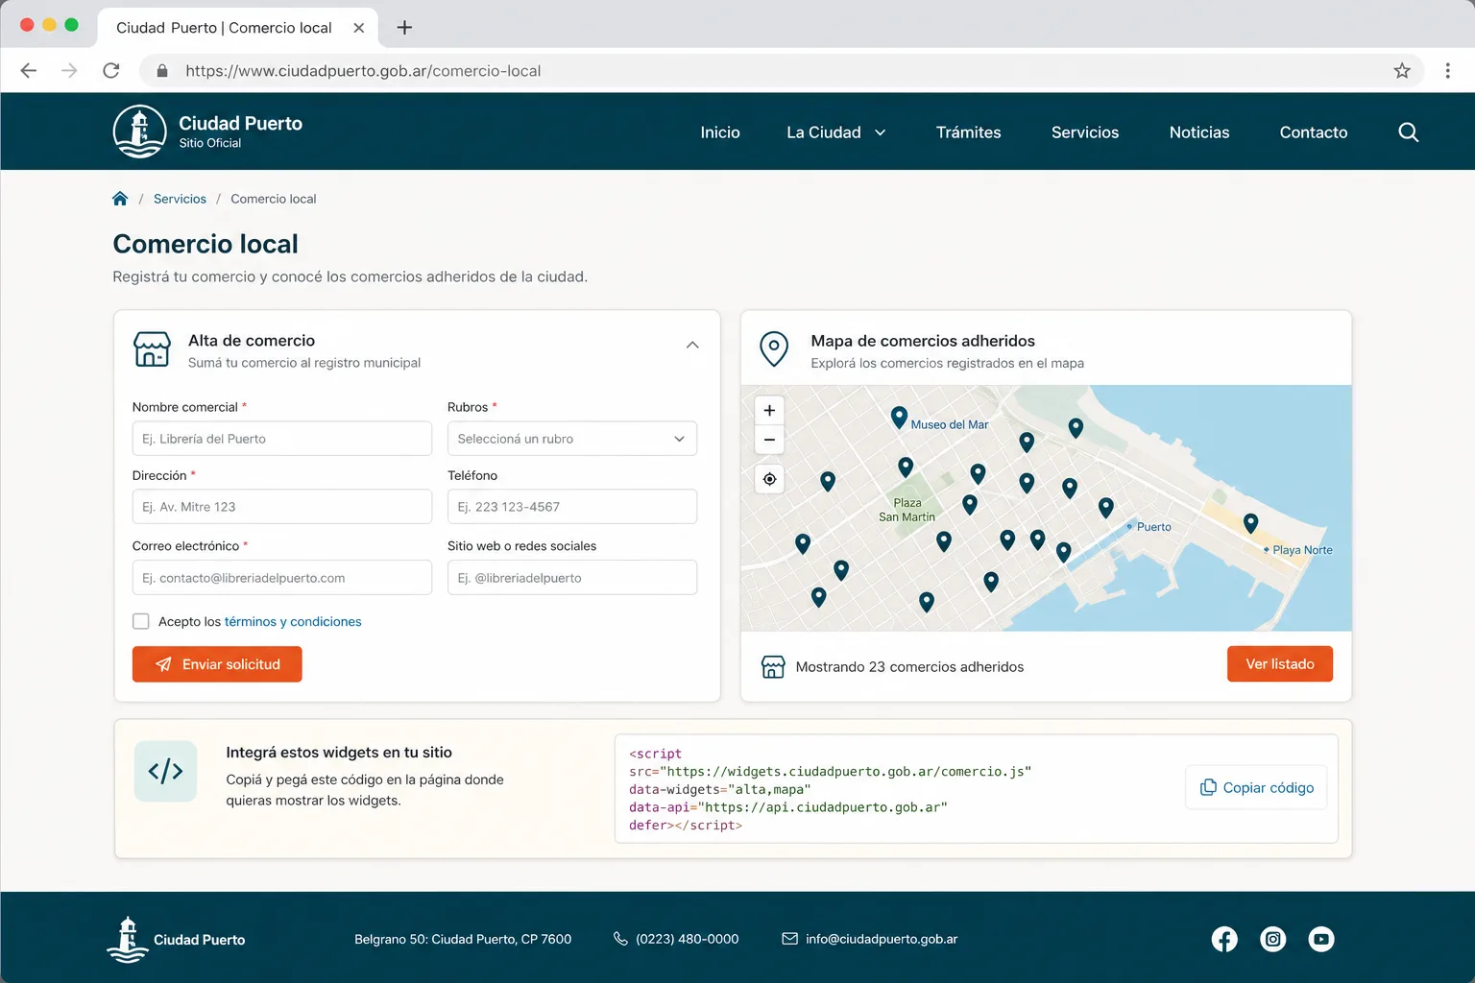The height and width of the screenshot is (983, 1475).
Task: Click the phone icon in footer
Action: pos(620,939)
